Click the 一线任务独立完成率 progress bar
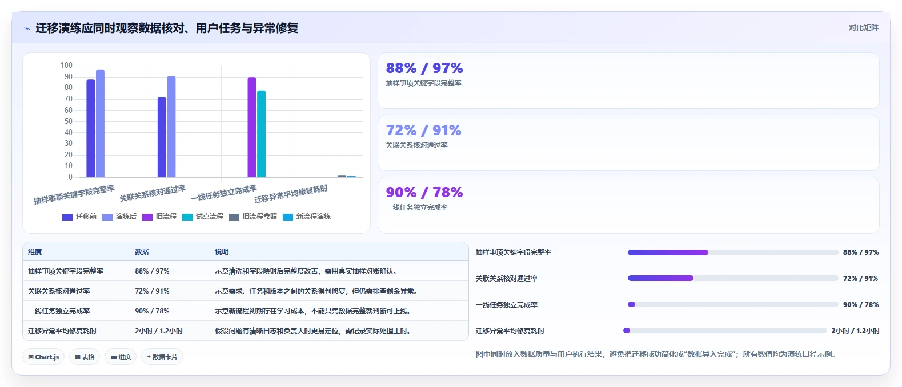Screen dimensions: 902x387 733,305
